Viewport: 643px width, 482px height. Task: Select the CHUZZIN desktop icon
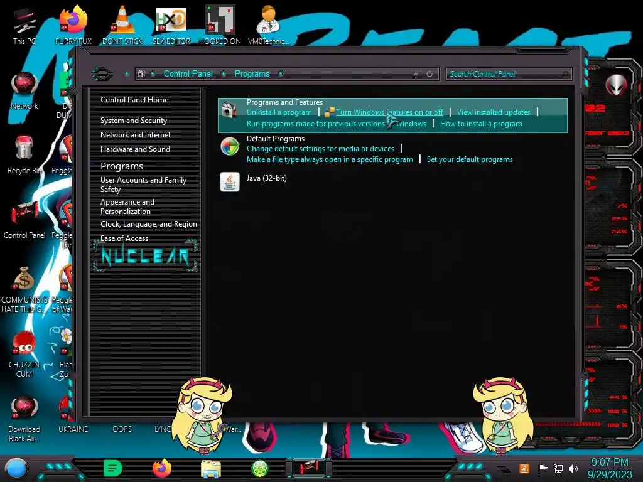(x=24, y=354)
